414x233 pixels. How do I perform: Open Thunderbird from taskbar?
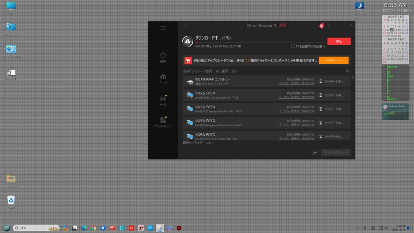click(103, 228)
